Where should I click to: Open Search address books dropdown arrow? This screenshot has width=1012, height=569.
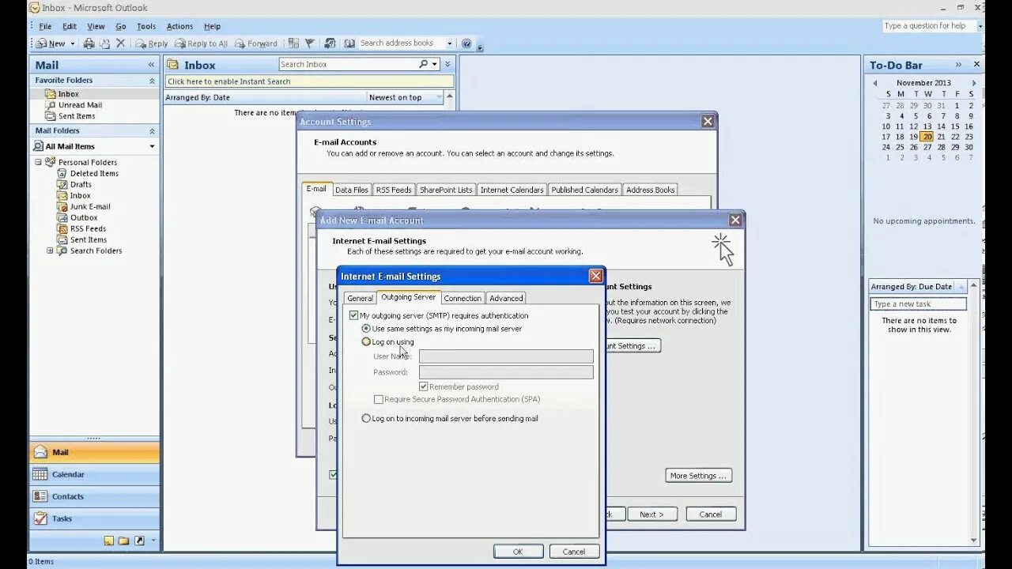point(449,43)
